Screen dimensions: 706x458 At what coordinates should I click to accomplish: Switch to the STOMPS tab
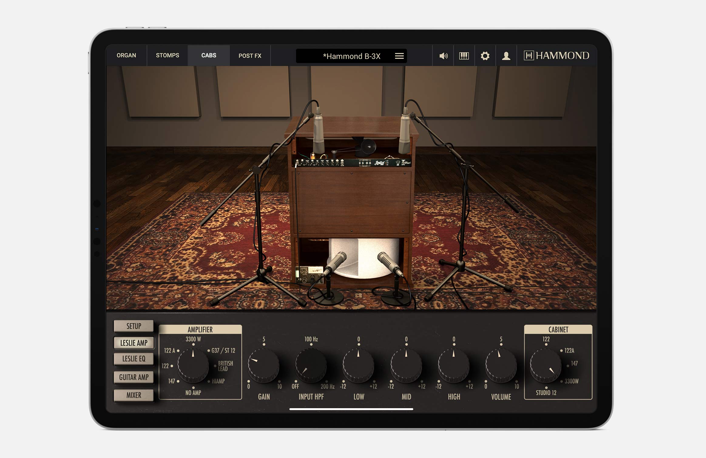pos(167,56)
